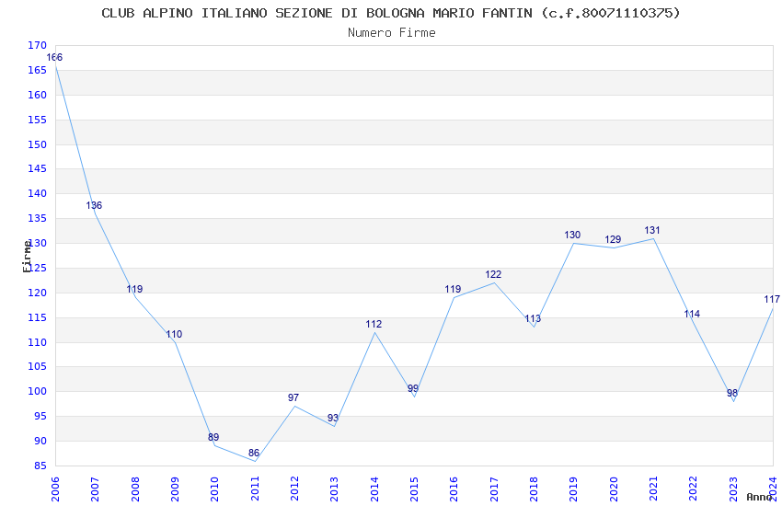The width and height of the screenshot is (782, 506).
Task: Click the data label 113 for 2018
Action: point(533,318)
